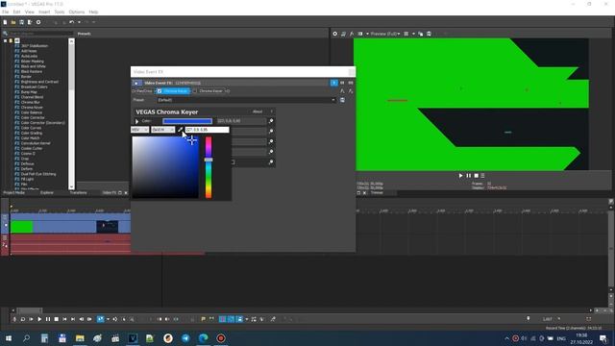Select Chroma Keyer in the Video FX list
The width and height of the screenshot is (615, 346).
tap(32, 108)
